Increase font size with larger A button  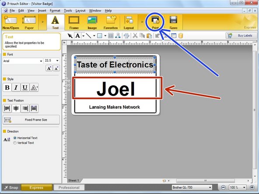(x=49, y=68)
